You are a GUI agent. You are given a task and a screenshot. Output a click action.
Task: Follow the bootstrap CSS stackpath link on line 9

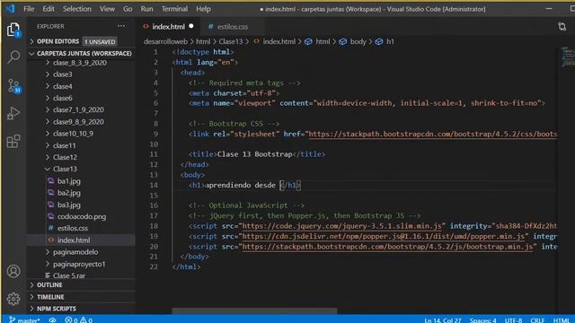tap(433, 134)
